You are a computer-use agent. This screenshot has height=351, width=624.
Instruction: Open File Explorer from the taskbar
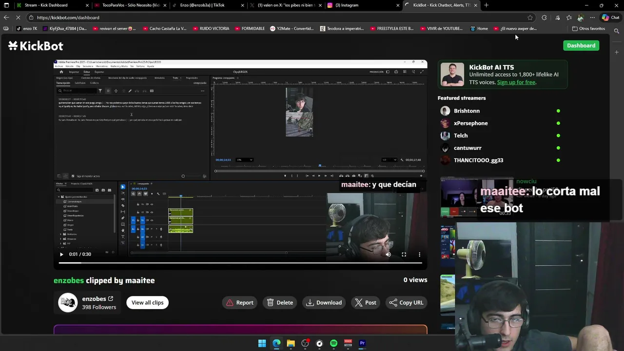[x=291, y=343]
